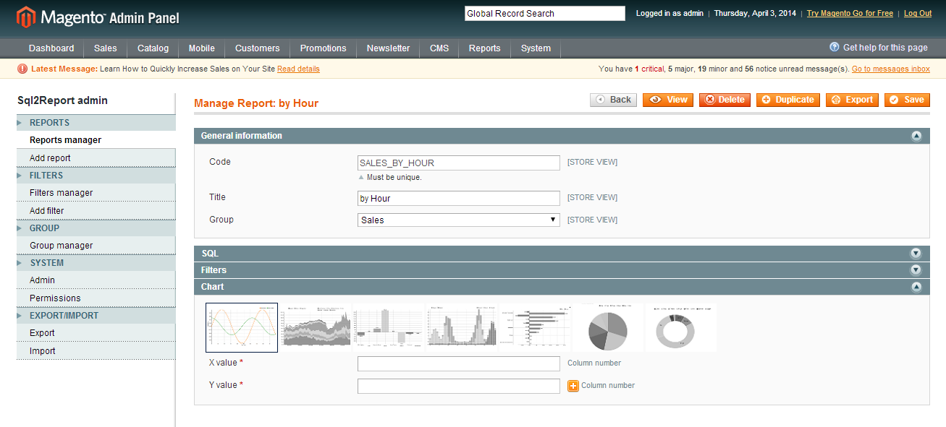The width and height of the screenshot is (946, 427).
Task: Select the stacked area chart thumbnail
Action: [316, 327]
